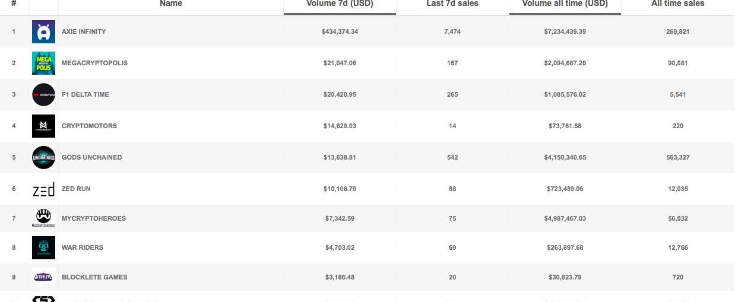Open the Blocklete Games logo icon
Viewport: 735px width, 302px height.
(x=43, y=277)
